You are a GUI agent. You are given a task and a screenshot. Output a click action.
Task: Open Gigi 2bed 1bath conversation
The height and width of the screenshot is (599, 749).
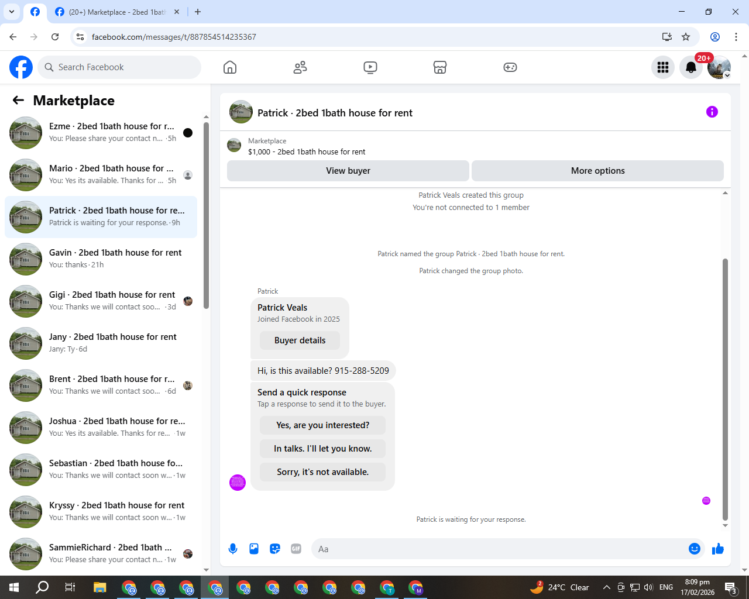click(x=101, y=301)
